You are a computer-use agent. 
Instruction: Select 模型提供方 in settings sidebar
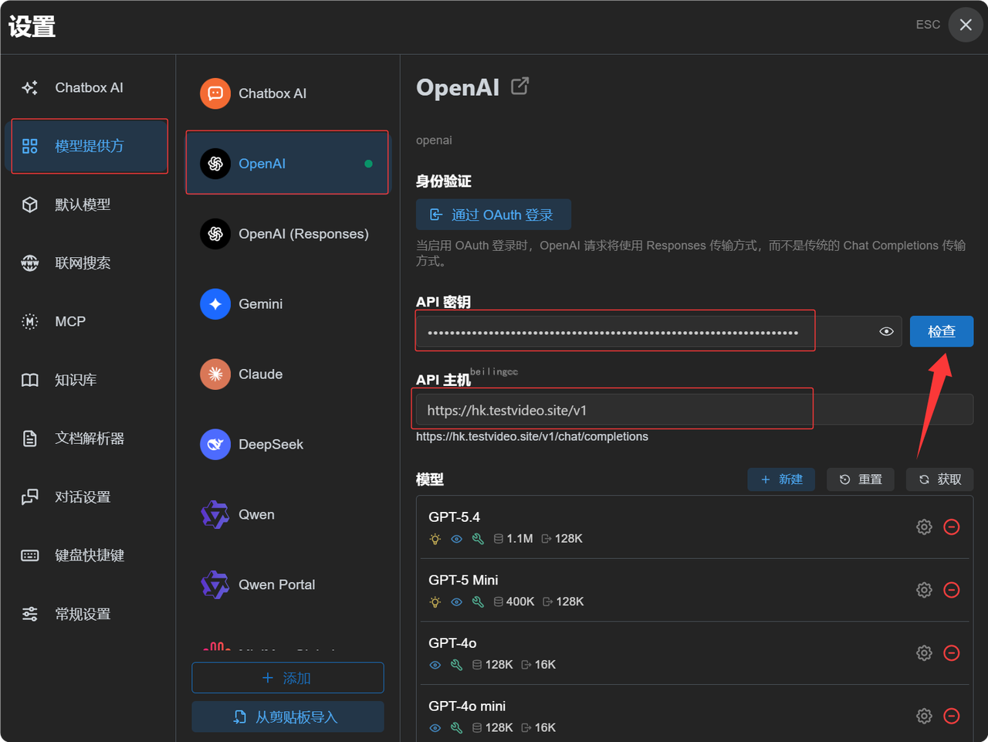pos(88,146)
